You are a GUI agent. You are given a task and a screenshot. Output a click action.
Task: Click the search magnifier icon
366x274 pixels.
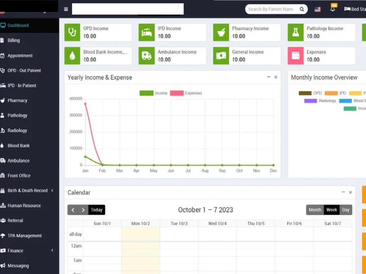pyautogui.click(x=302, y=9)
